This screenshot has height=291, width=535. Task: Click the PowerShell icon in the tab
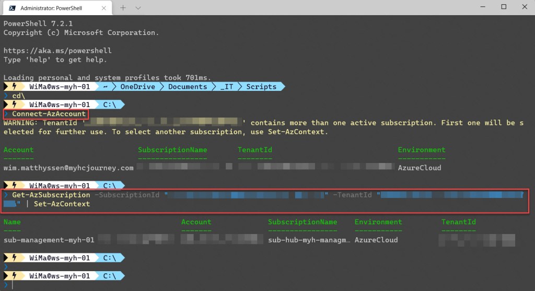(x=11, y=8)
